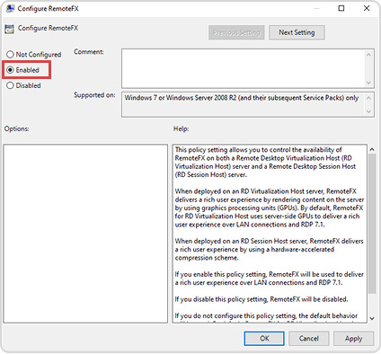381x354 pixels.
Task: Click the Supported on scroll up arrow
Action: coord(368,98)
